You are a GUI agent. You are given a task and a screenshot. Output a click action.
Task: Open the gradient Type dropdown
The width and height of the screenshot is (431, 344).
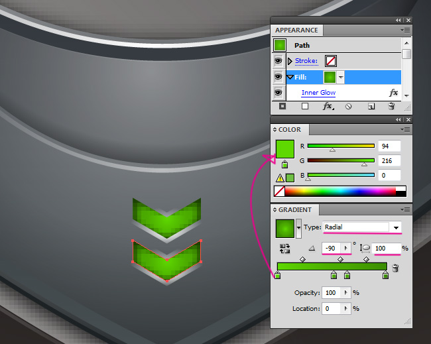click(396, 227)
